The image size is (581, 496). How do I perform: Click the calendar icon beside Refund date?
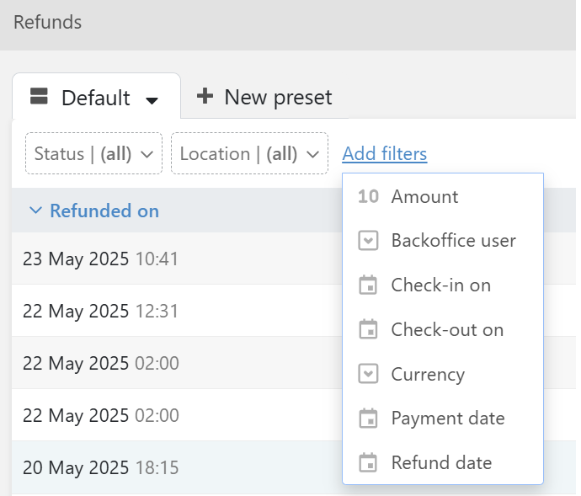[368, 462]
